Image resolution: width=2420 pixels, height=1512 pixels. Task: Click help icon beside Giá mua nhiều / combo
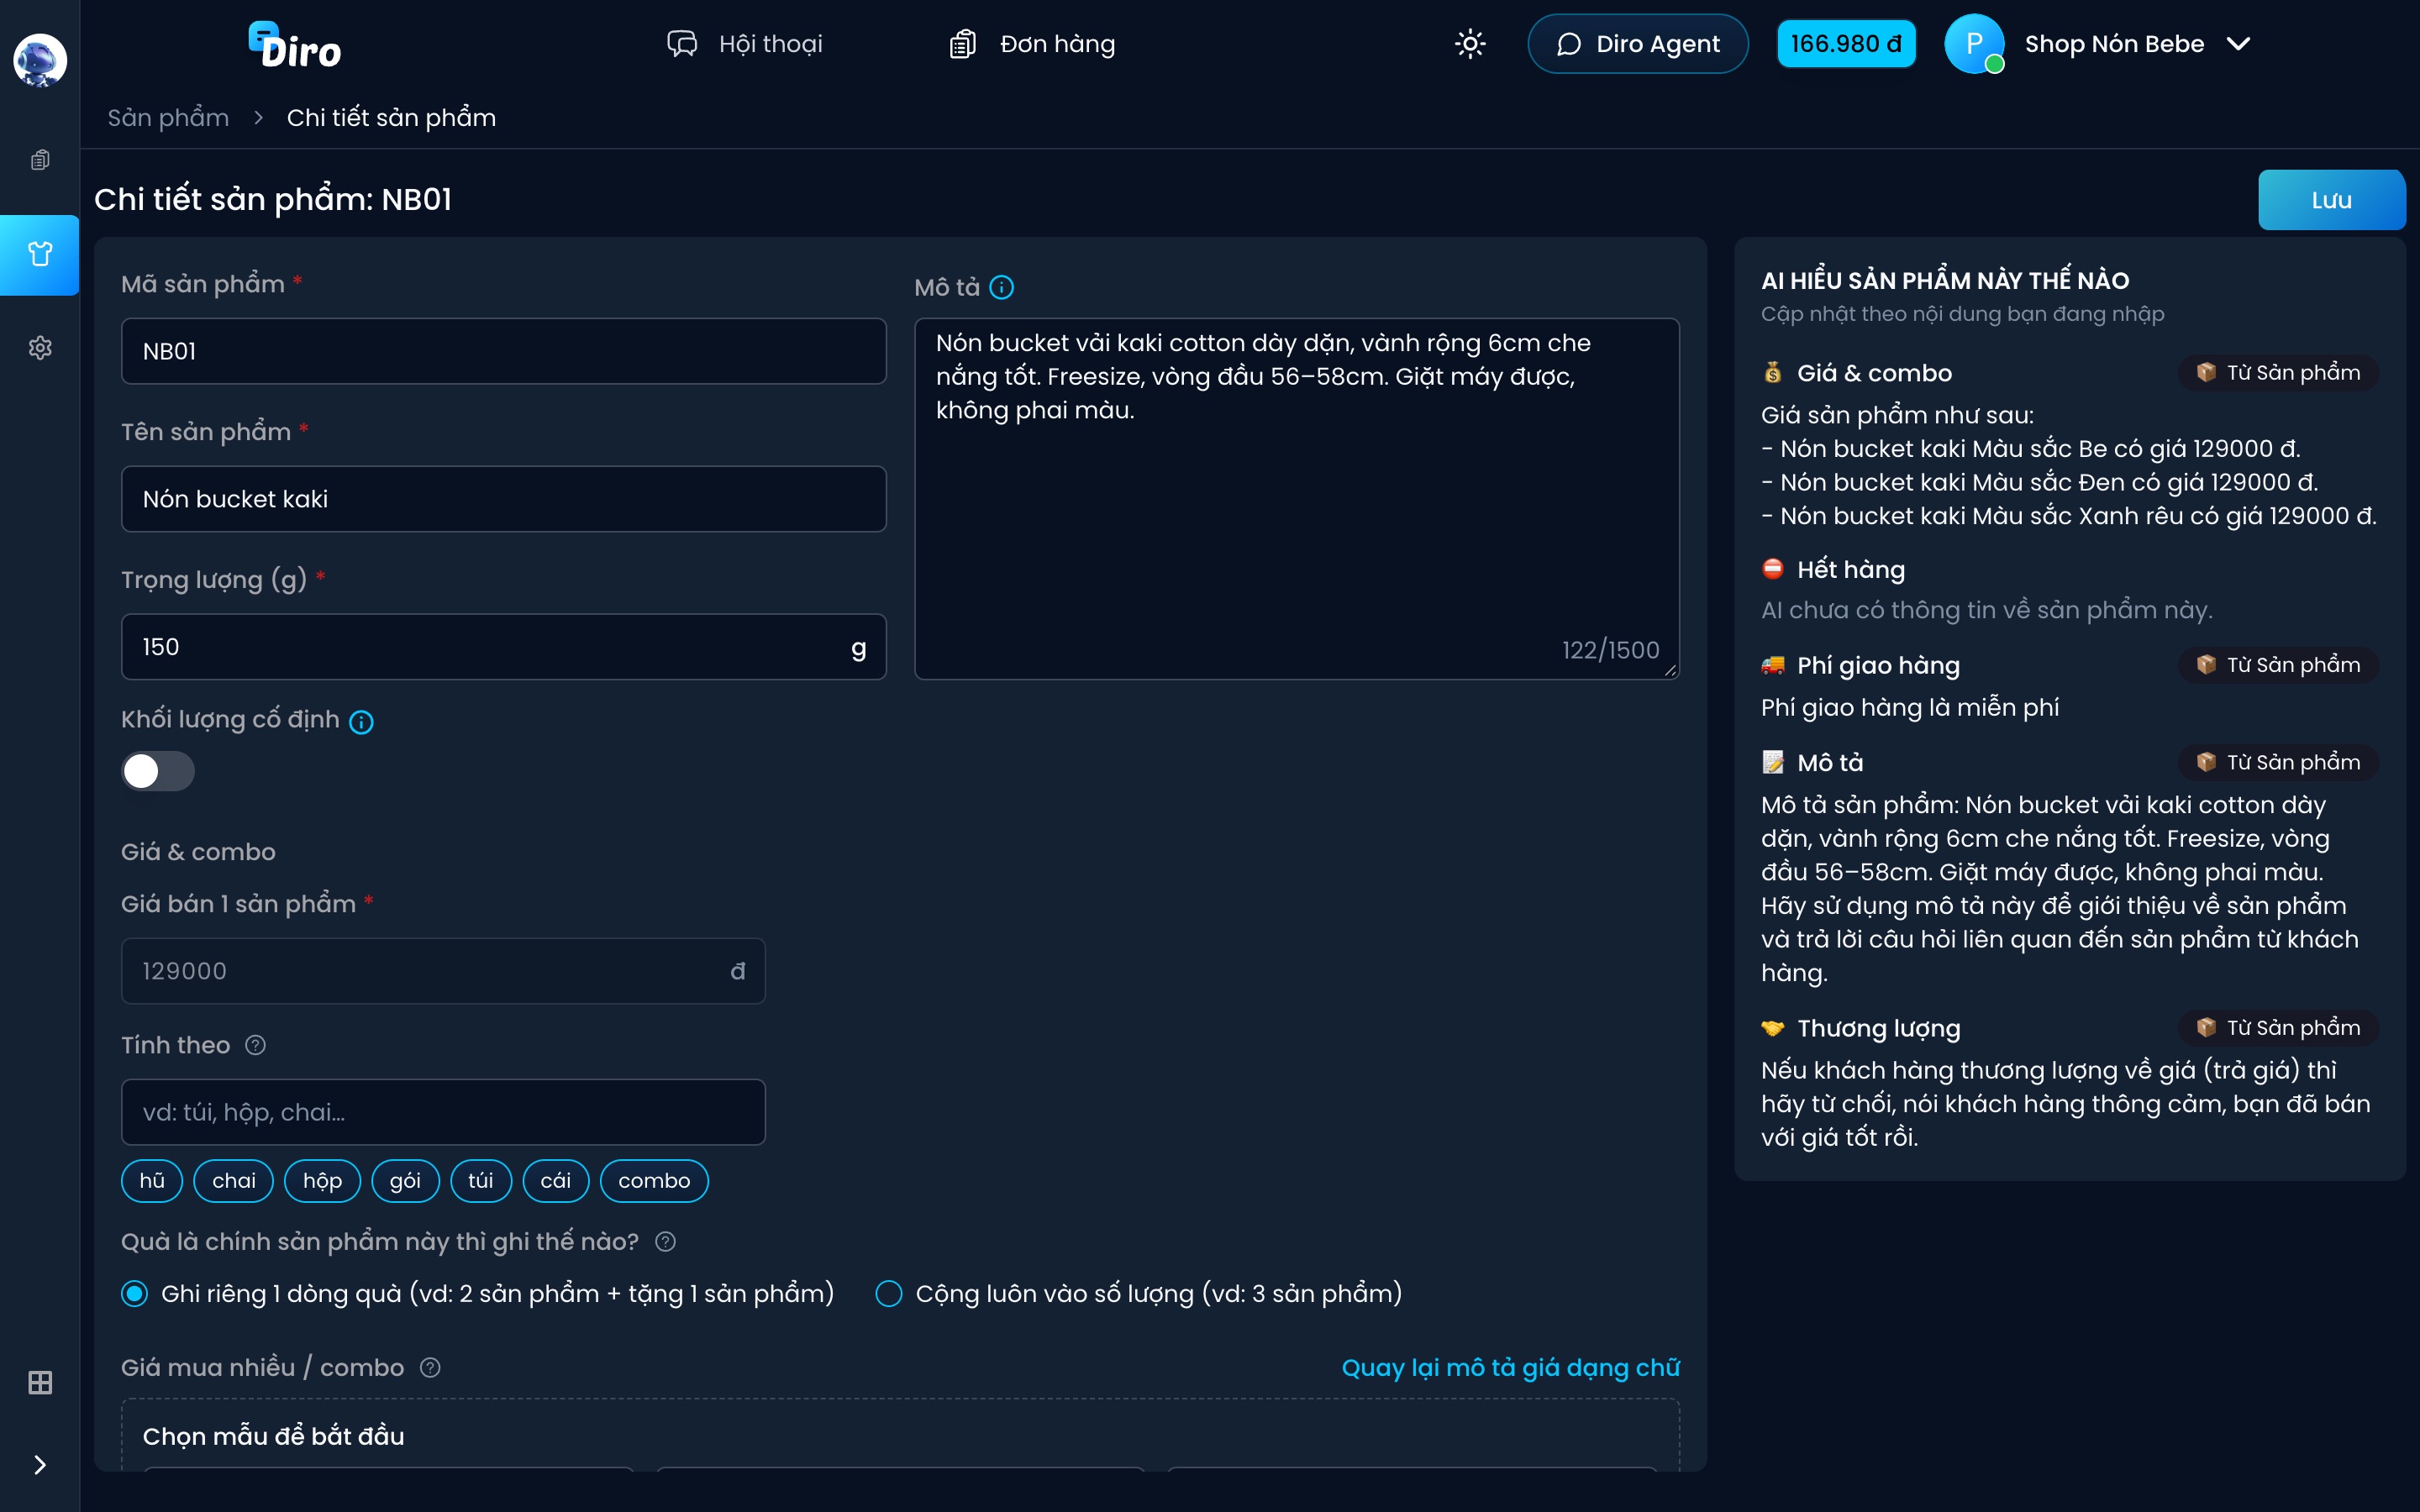coord(430,1368)
